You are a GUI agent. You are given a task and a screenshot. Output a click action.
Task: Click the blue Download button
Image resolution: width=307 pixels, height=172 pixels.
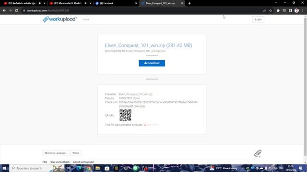pos(152,63)
